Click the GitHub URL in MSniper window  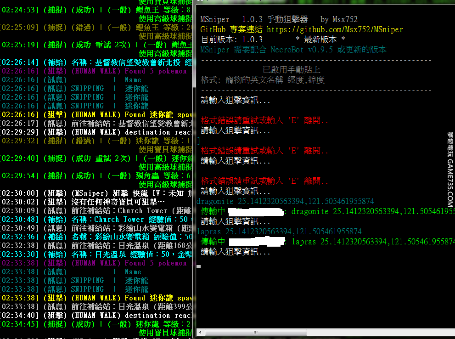335,29
